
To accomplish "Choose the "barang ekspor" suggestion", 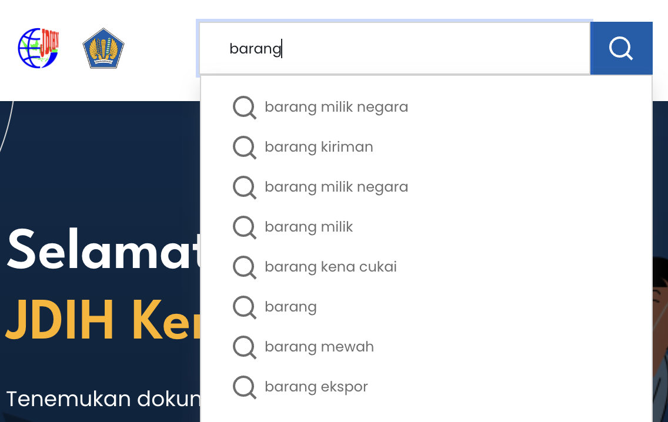I will click(316, 387).
